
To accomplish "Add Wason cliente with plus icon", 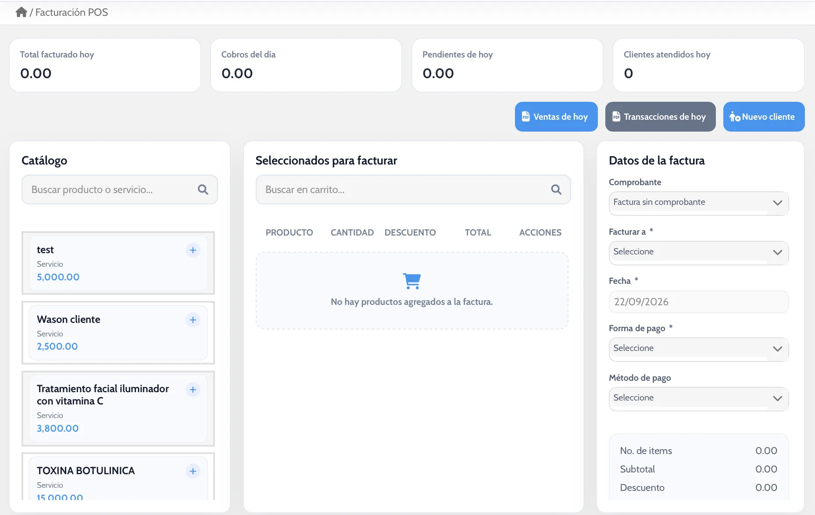I will (193, 320).
